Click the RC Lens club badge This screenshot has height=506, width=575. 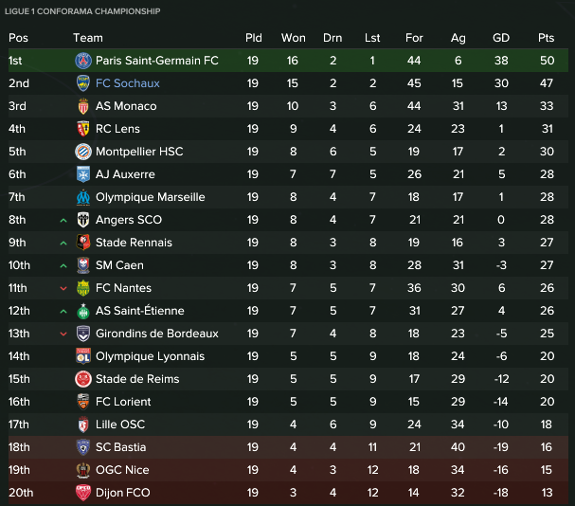[x=83, y=129]
